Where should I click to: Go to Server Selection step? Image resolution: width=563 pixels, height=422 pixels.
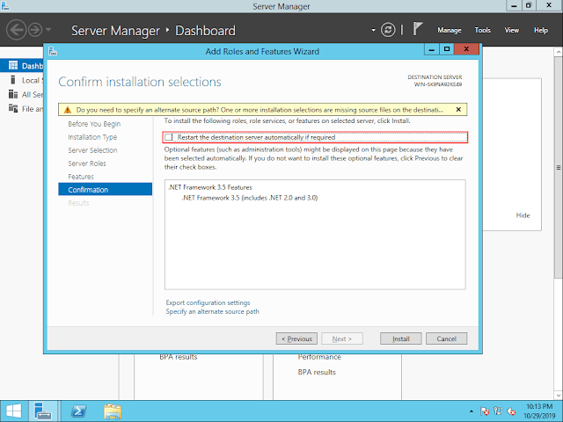pyautogui.click(x=92, y=150)
